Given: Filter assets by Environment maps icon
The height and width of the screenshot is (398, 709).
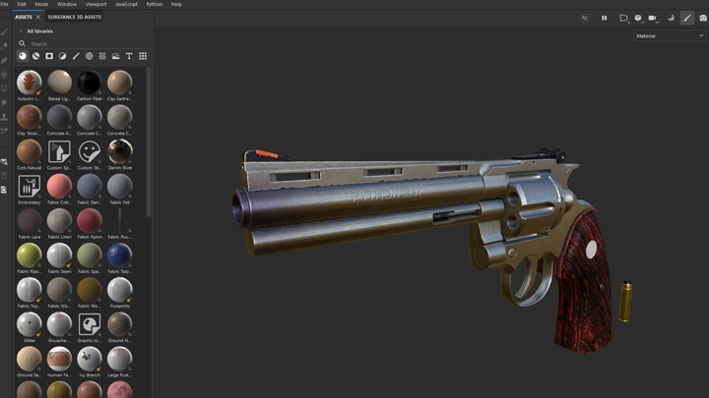Looking at the screenshot, I should pos(116,56).
